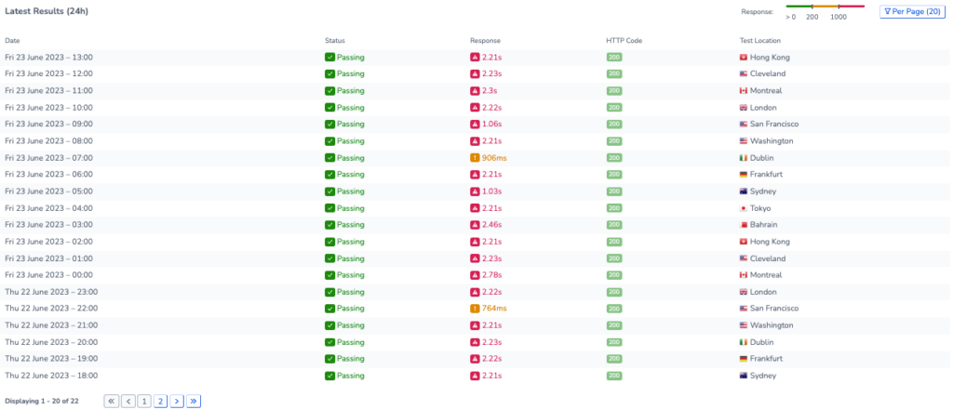This screenshot has height=410, width=953.
Task: Click the Response column header
Action: point(485,41)
